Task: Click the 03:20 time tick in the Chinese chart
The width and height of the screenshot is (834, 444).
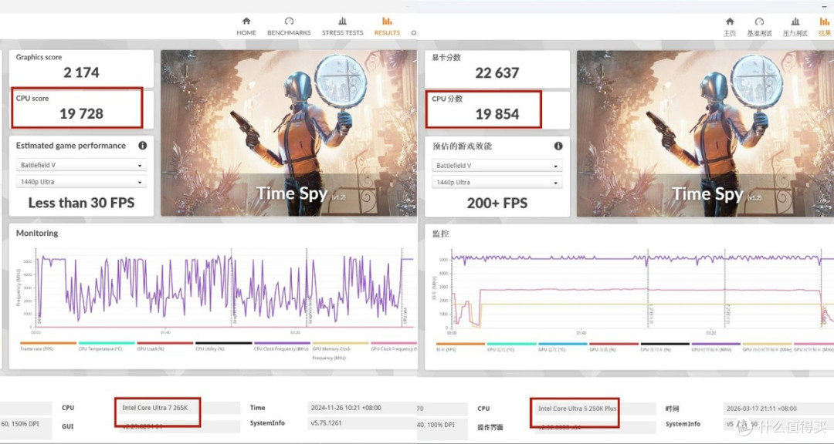Action: 710,333
